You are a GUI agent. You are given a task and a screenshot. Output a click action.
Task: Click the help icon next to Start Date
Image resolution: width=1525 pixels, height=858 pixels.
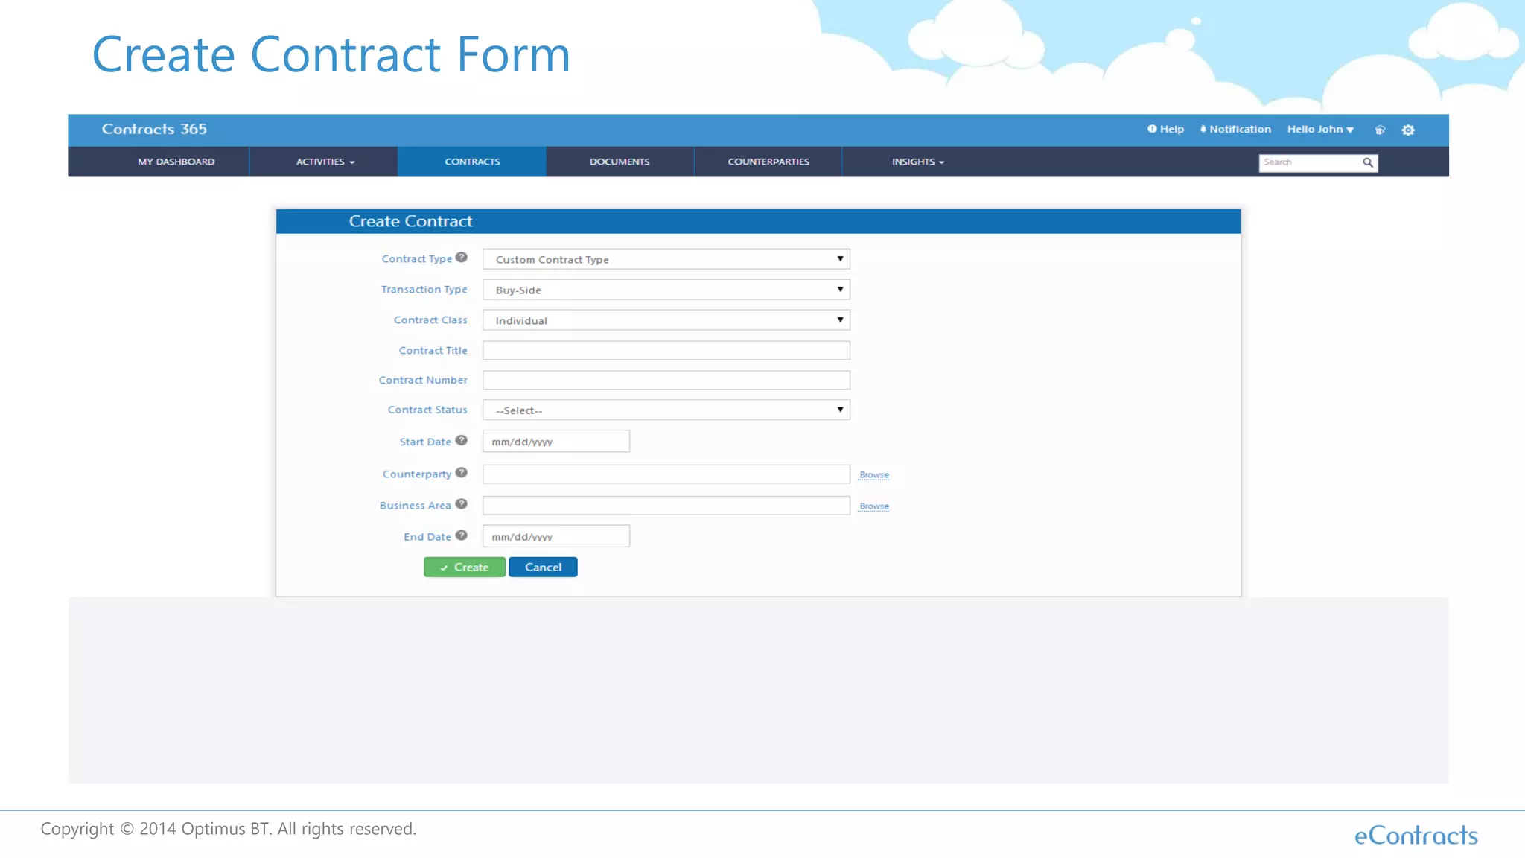[x=462, y=441]
